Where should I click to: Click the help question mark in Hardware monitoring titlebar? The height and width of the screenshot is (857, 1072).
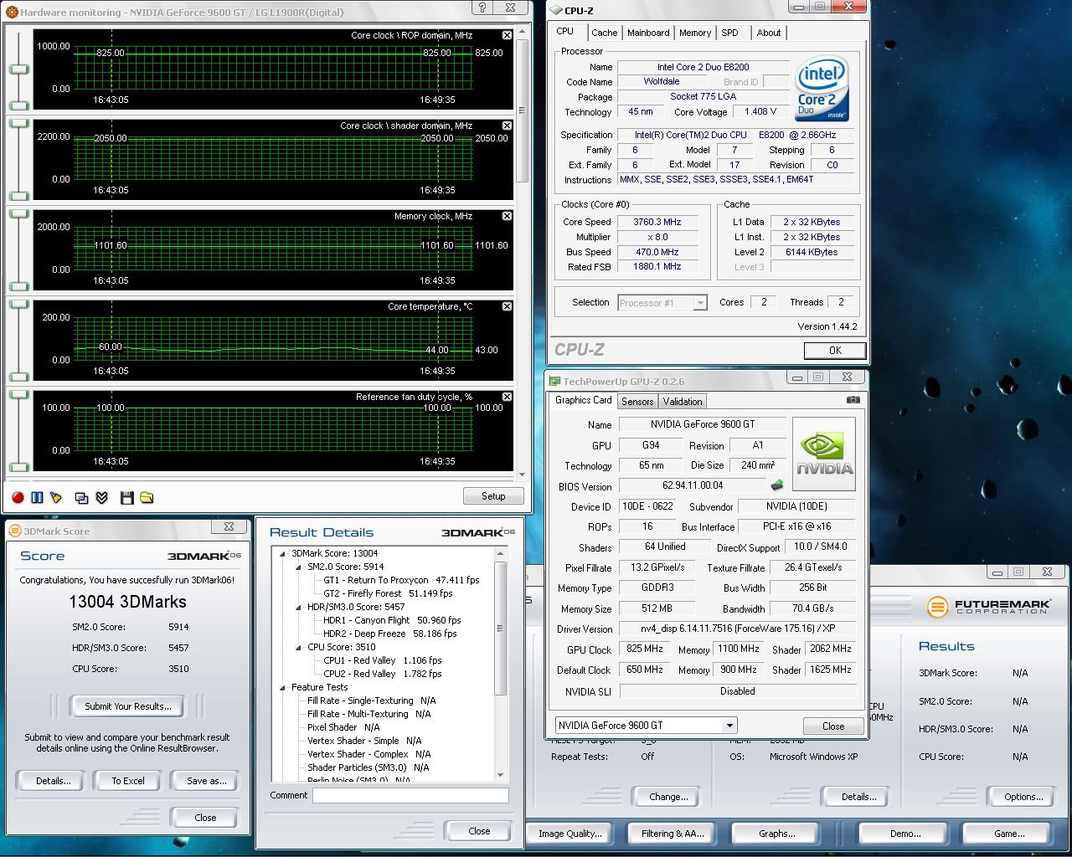tap(483, 8)
